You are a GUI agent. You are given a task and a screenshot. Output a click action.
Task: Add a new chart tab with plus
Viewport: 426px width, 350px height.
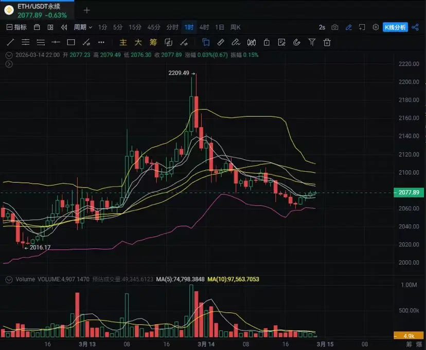pyautogui.click(x=86, y=10)
